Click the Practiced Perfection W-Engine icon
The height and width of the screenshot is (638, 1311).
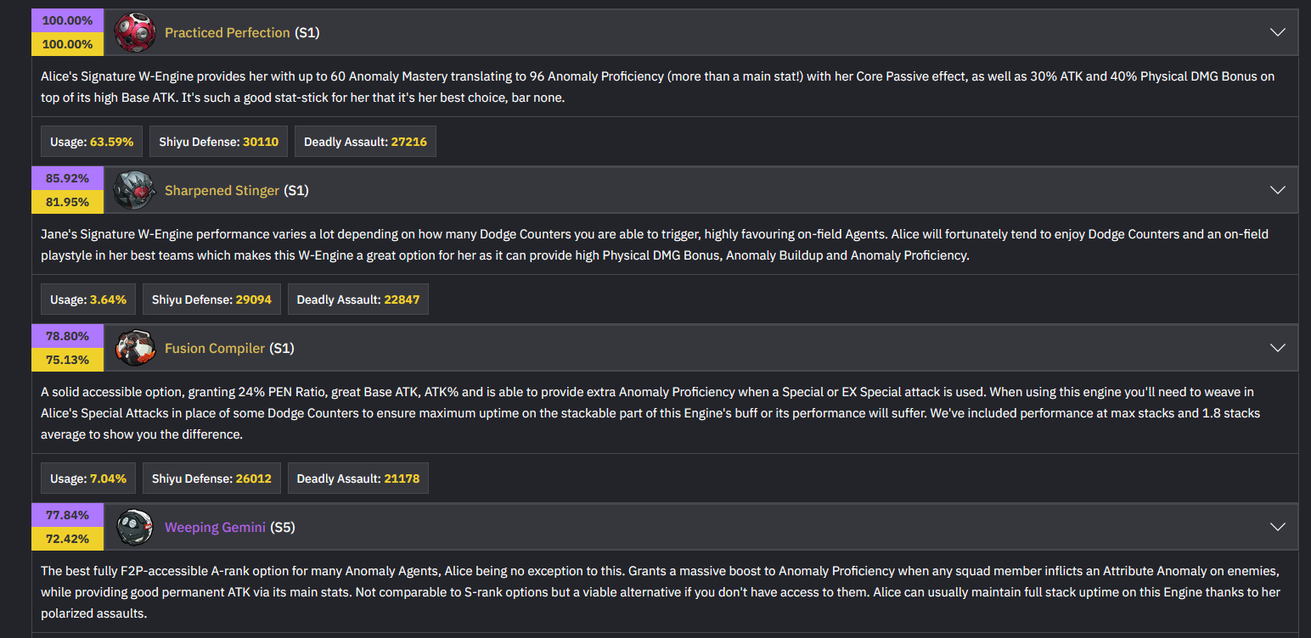[x=134, y=33]
